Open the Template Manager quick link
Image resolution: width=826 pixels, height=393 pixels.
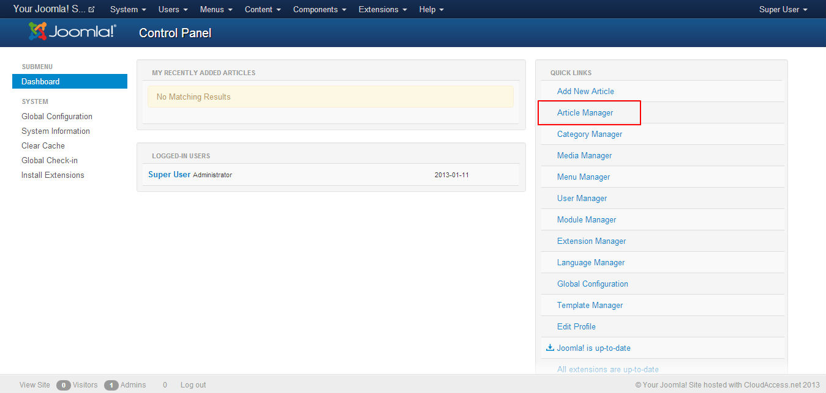(x=590, y=305)
